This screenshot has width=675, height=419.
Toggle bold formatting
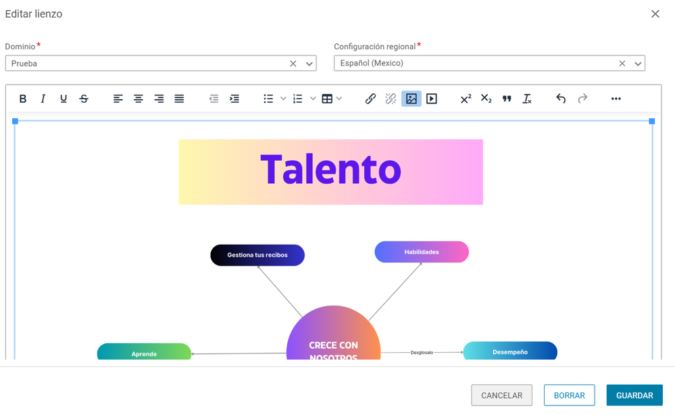(x=23, y=99)
